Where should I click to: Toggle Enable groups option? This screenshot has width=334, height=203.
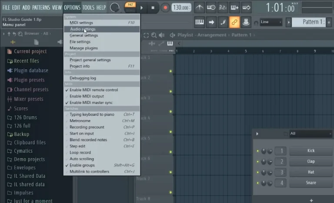point(102,165)
